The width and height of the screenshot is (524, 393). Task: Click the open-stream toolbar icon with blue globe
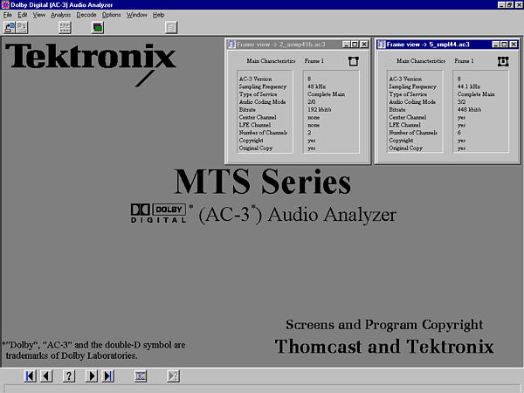click(x=10, y=27)
